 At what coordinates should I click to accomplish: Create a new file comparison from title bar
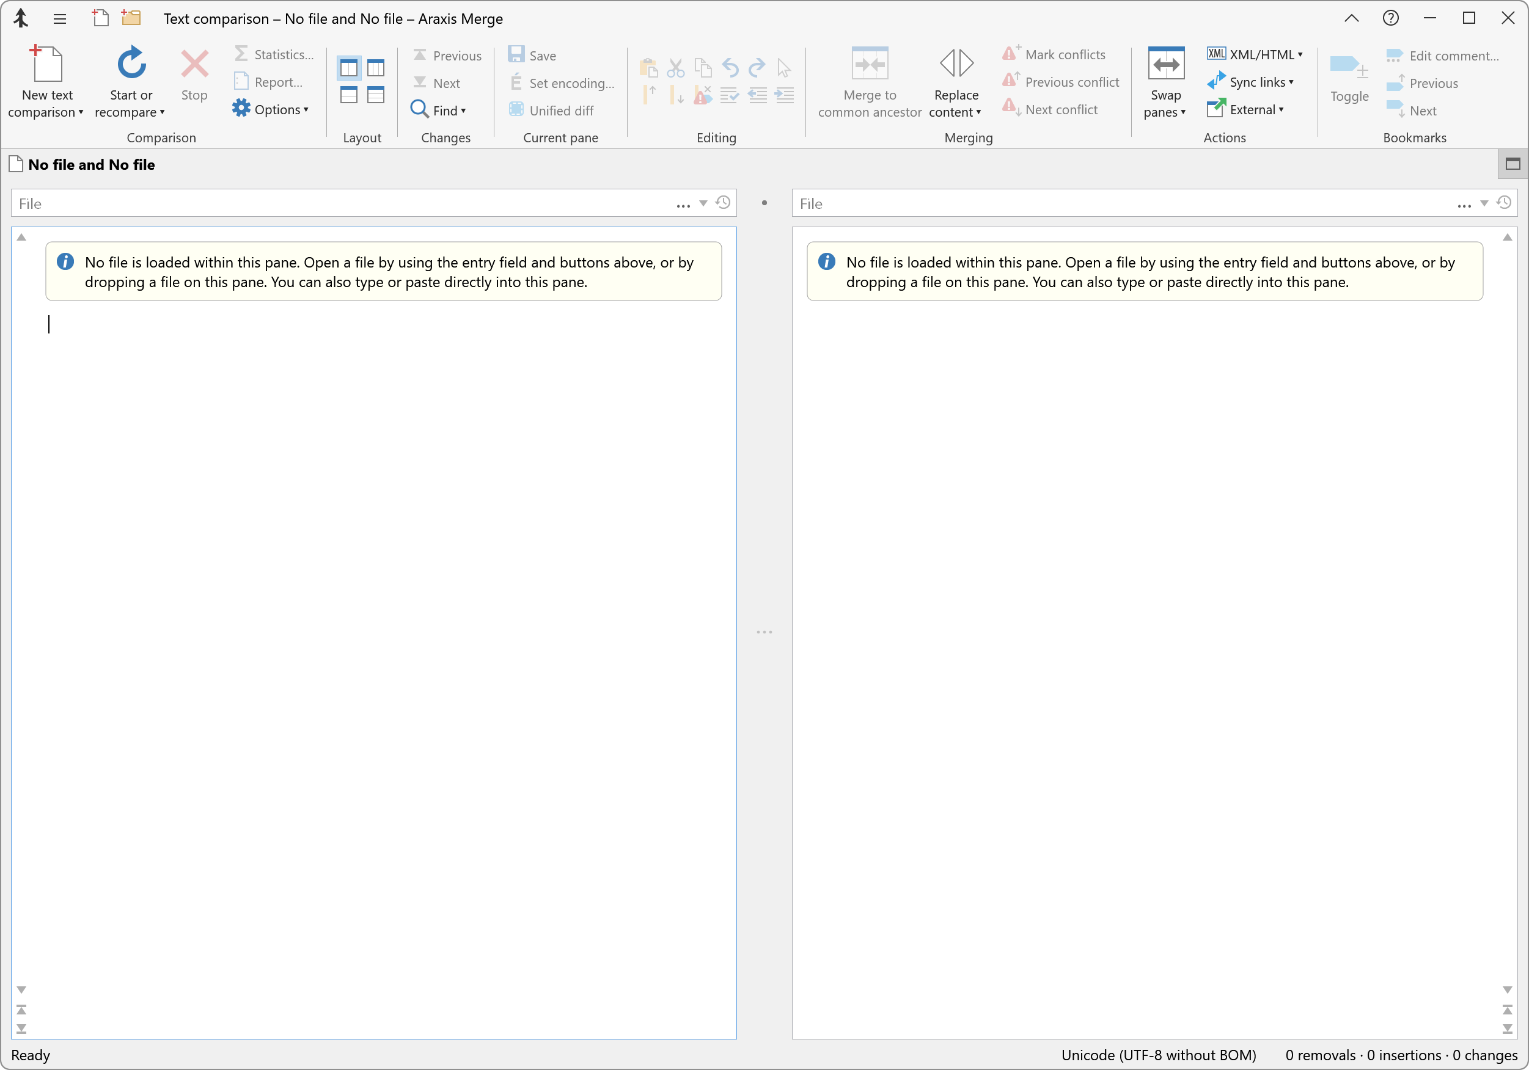point(101,18)
